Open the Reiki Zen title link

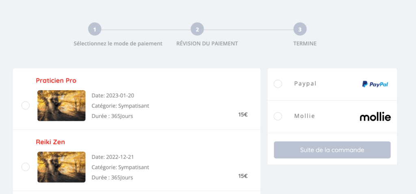50,142
